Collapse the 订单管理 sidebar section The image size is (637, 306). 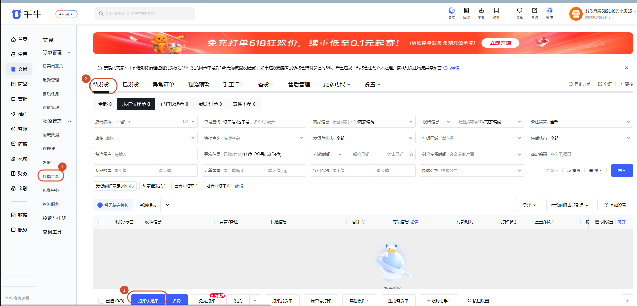69,52
